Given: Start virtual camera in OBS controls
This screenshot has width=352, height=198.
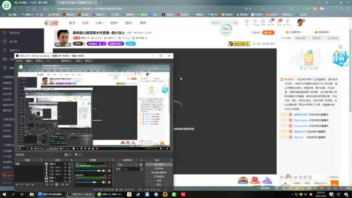Looking at the screenshot, I should point(159,172).
